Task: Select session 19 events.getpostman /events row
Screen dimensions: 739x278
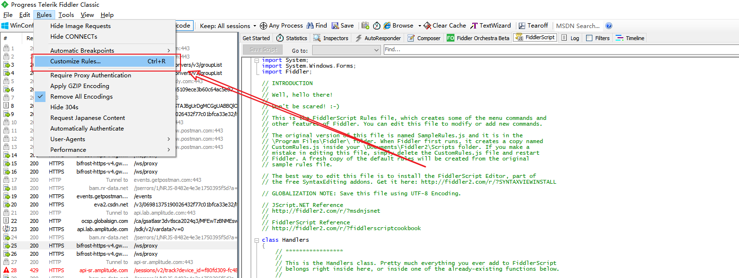Action: (x=119, y=196)
